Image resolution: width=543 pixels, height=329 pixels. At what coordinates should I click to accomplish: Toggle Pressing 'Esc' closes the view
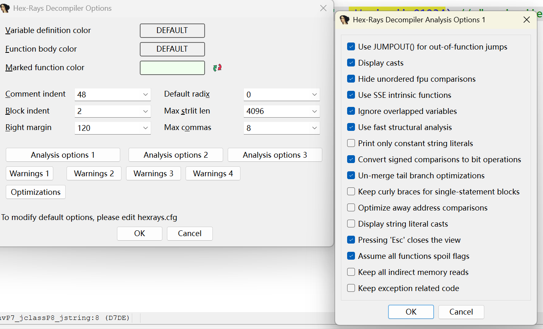tap(351, 240)
